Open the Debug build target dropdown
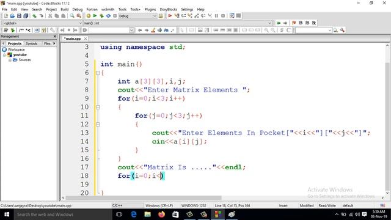The image size is (391, 220). 137,16
